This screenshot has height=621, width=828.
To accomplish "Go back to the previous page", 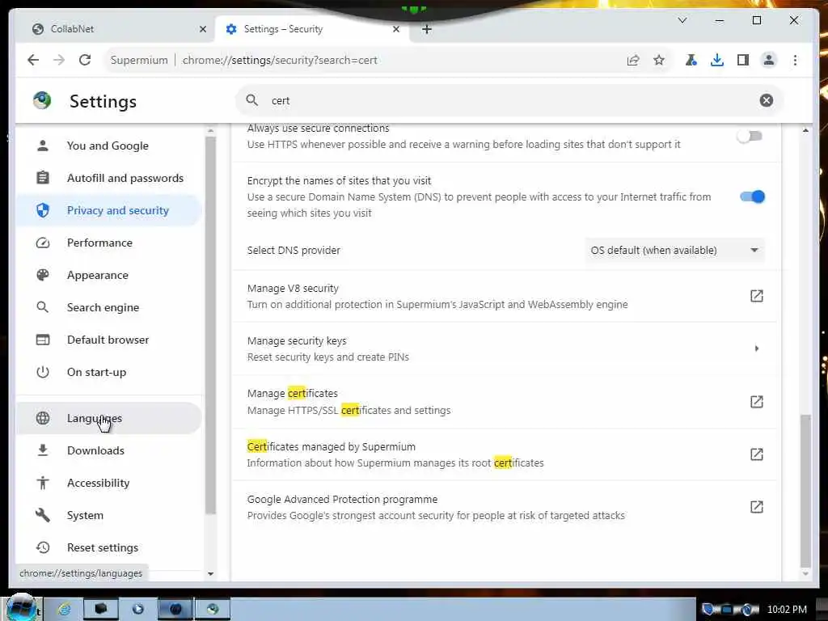I will click(x=33, y=60).
